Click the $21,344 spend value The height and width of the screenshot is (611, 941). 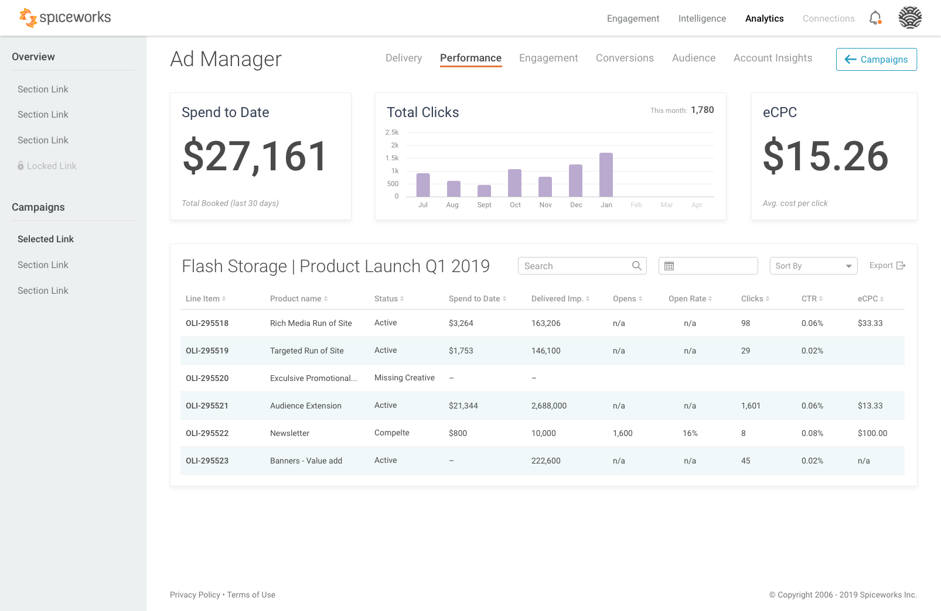[x=463, y=406]
